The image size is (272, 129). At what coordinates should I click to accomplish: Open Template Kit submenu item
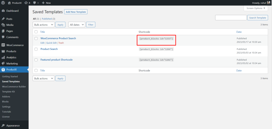(x=8, y=92)
